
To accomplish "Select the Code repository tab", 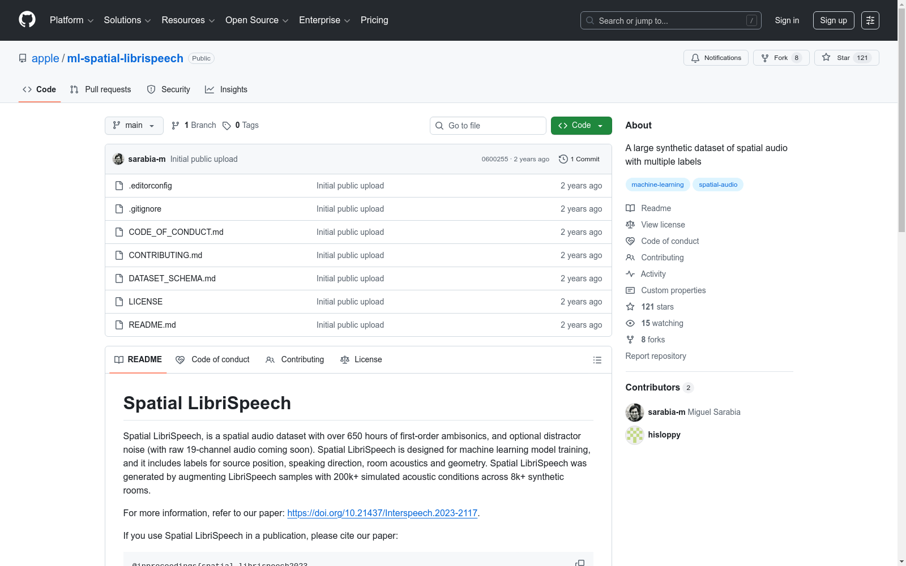I will pyautogui.click(x=40, y=89).
